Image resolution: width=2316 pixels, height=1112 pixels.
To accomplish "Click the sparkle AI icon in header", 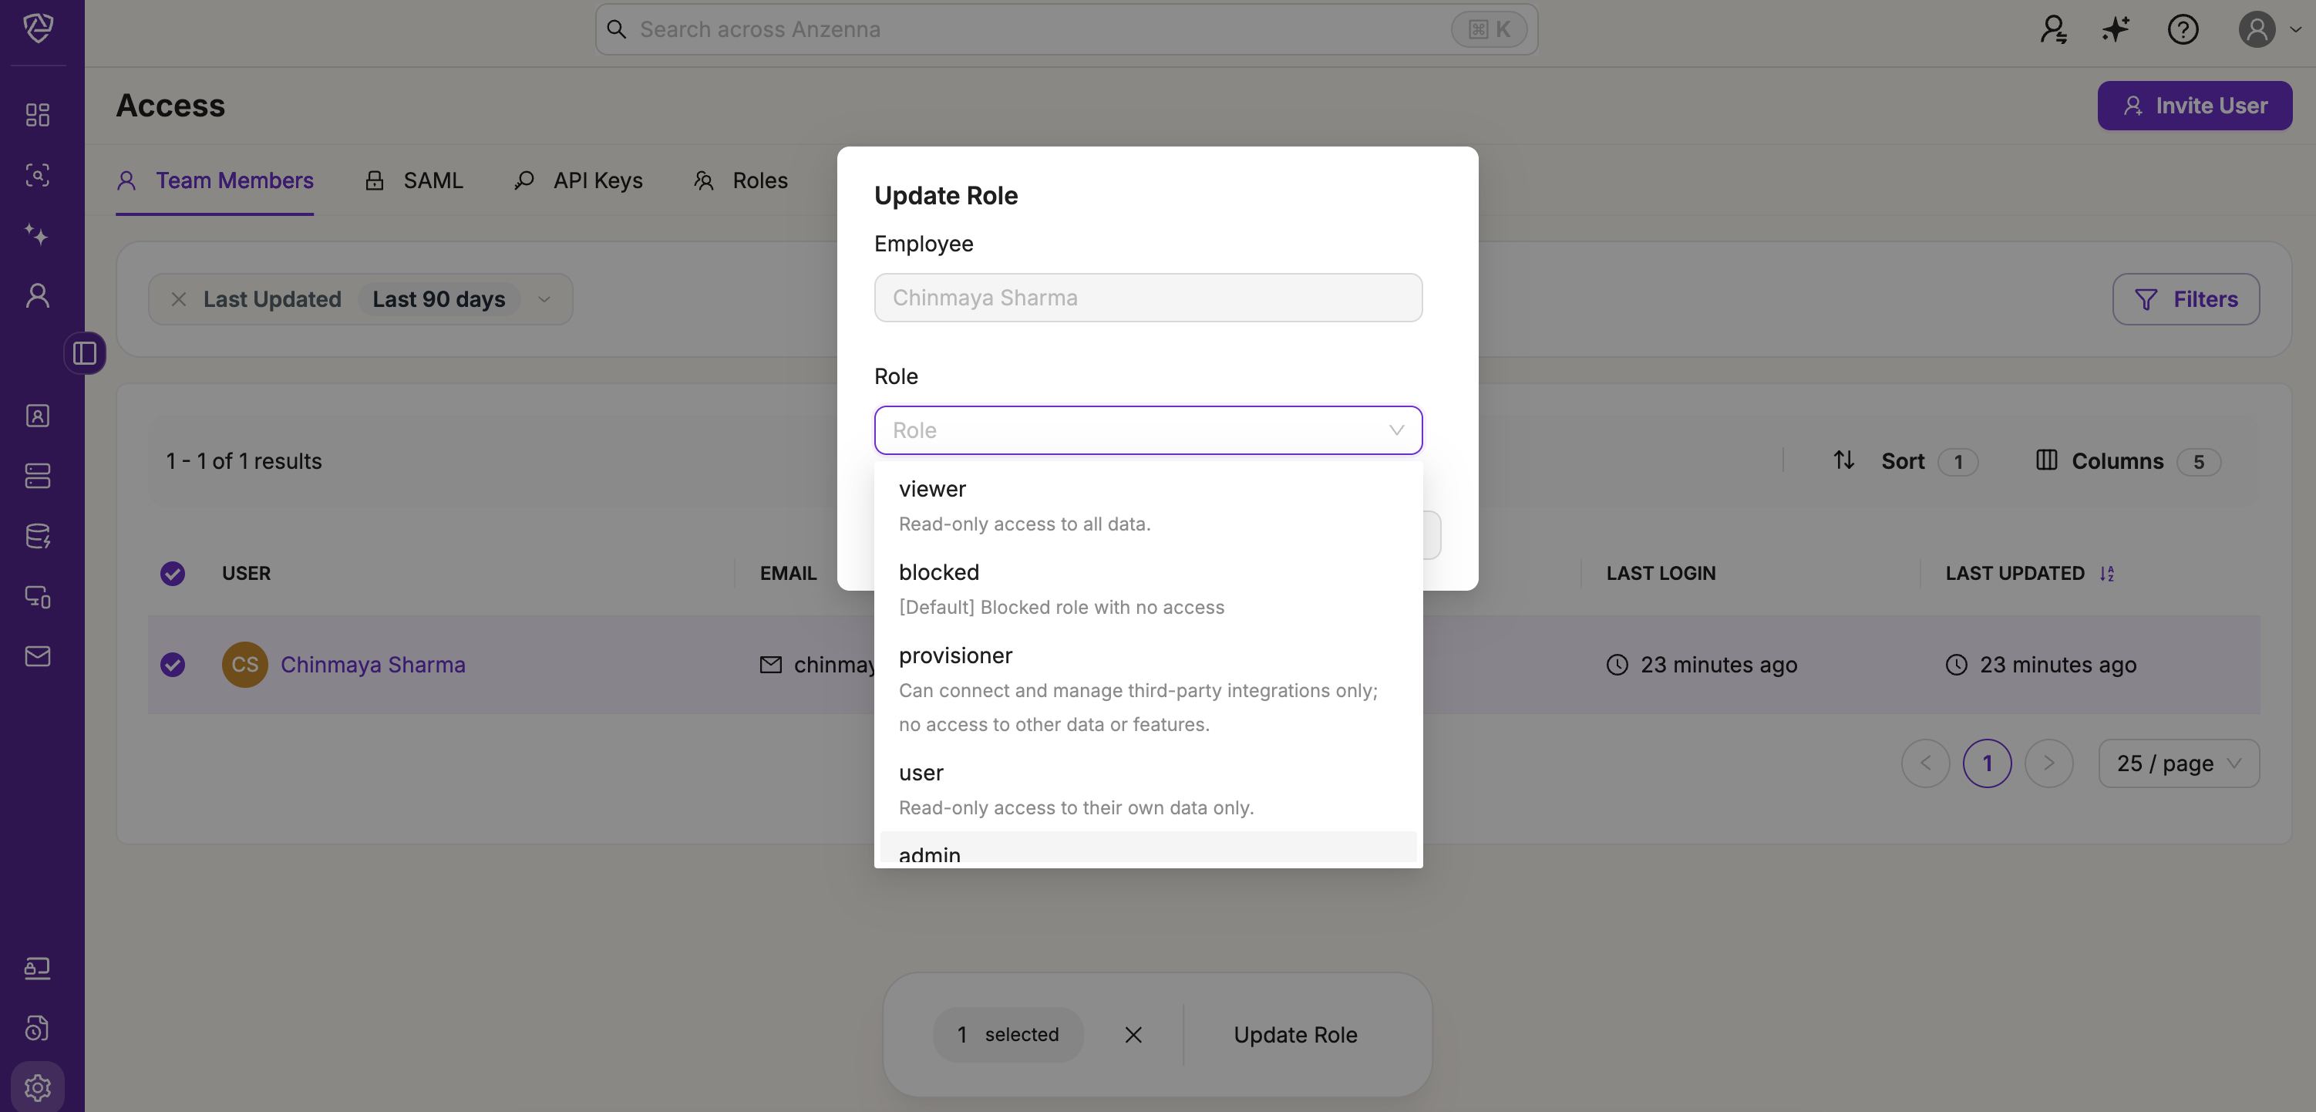I will [x=2116, y=29].
